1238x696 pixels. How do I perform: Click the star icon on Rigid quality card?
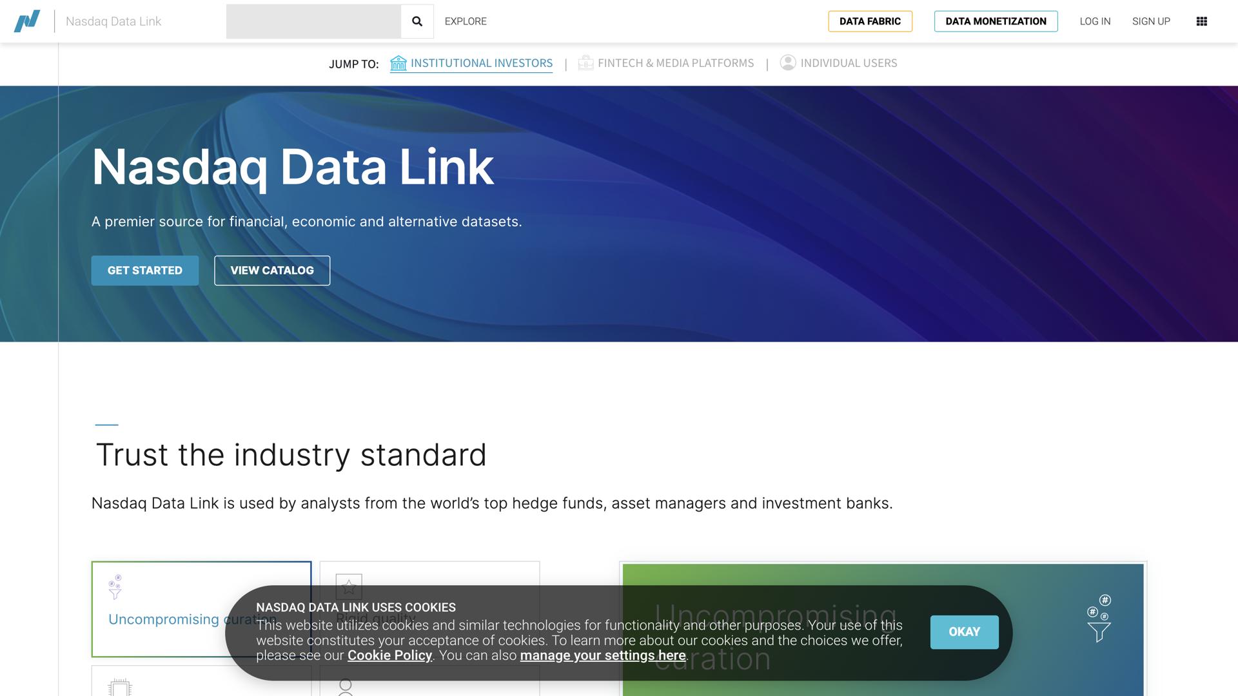[x=349, y=586]
